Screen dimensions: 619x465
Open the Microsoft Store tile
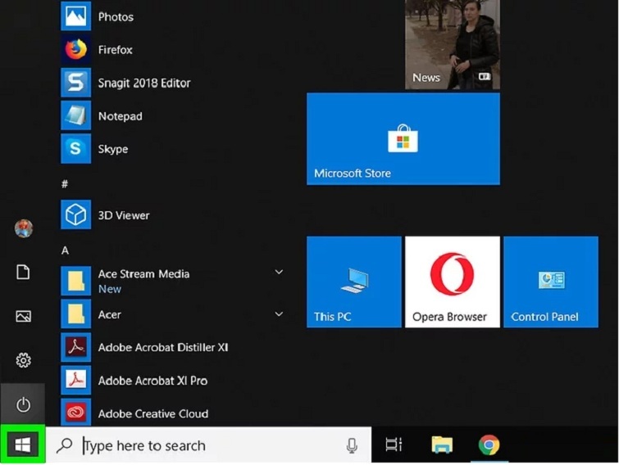(403, 138)
